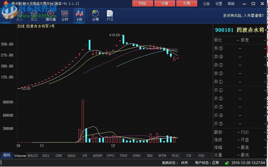Click the 12 month marker on date axis
Viewport: 268px width, 167px height.
coord(113,146)
